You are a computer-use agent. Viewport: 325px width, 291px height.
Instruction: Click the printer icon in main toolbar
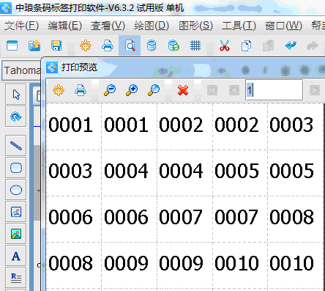pyautogui.click(x=108, y=45)
